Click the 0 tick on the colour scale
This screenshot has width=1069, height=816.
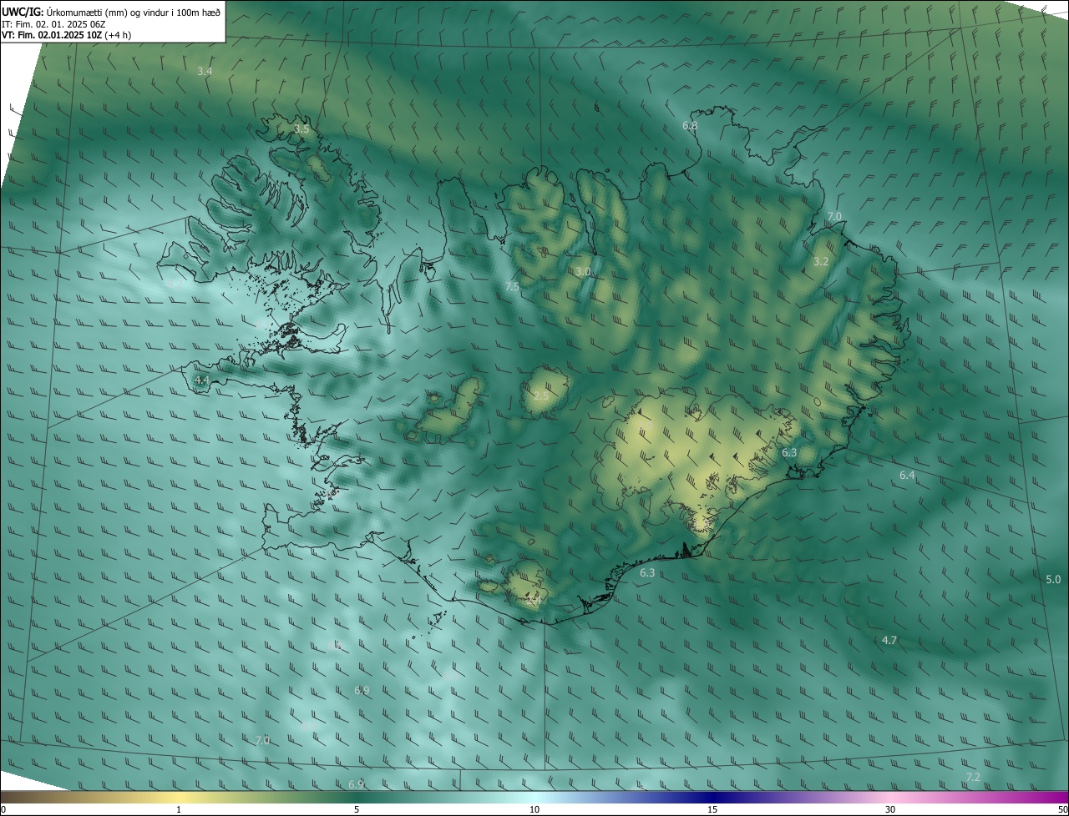3,810
